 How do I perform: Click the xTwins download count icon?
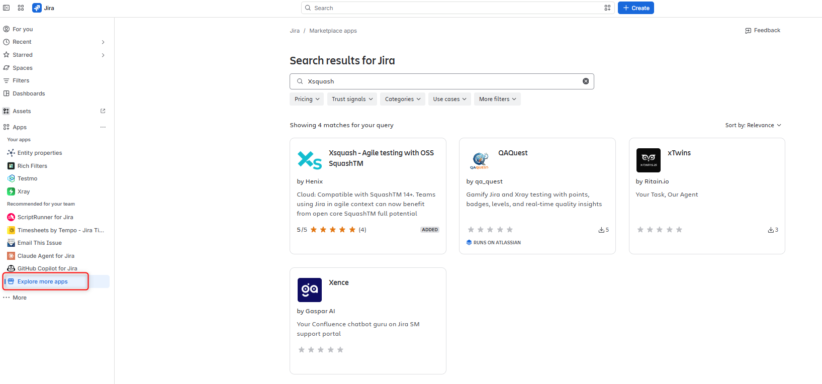point(771,230)
